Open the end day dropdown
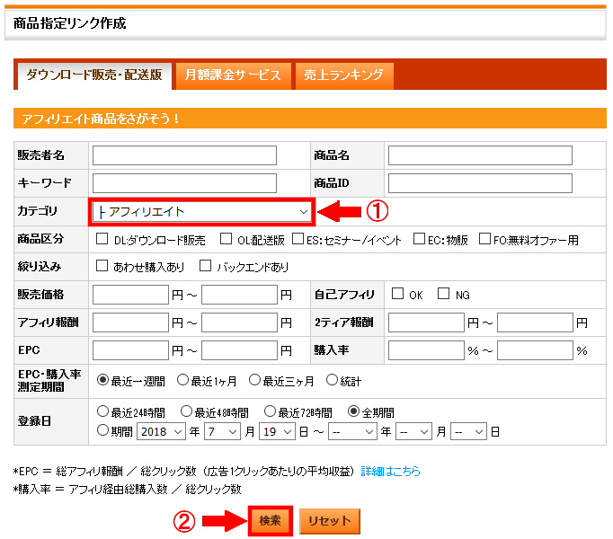Screen dimensions: 613x539 click(x=469, y=431)
